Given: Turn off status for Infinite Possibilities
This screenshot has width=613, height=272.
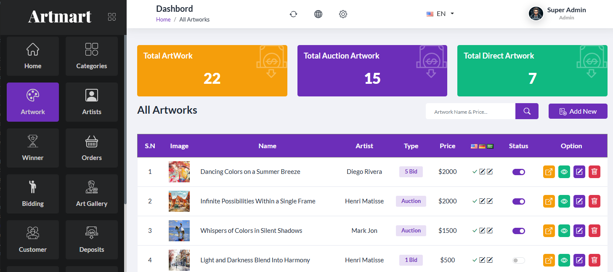Looking at the screenshot, I should [518, 201].
